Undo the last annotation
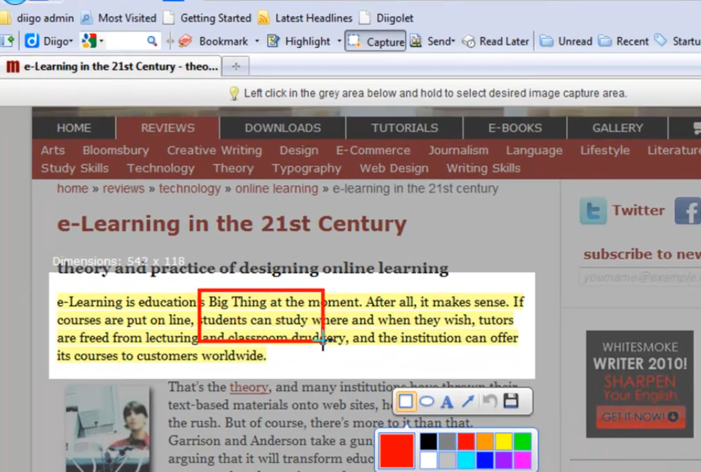This screenshot has width=701, height=472. [490, 401]
